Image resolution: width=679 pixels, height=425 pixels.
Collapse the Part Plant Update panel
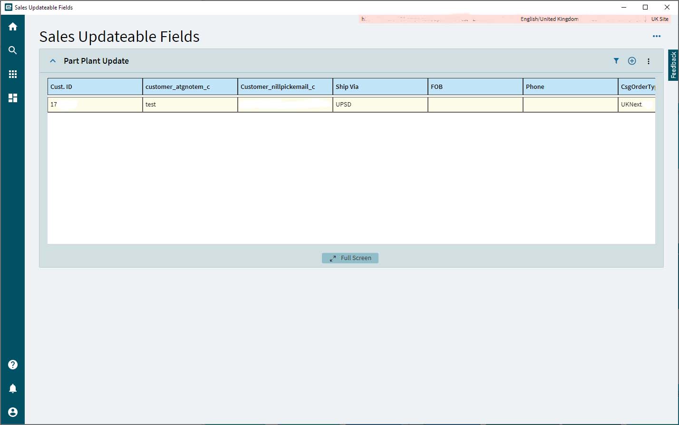[x=53, y=61]
